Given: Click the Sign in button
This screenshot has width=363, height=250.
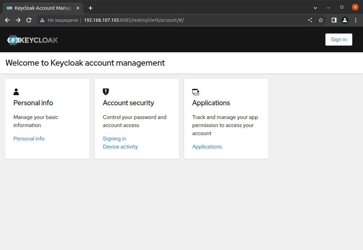Looking at the screenshot, I should 339,40.
